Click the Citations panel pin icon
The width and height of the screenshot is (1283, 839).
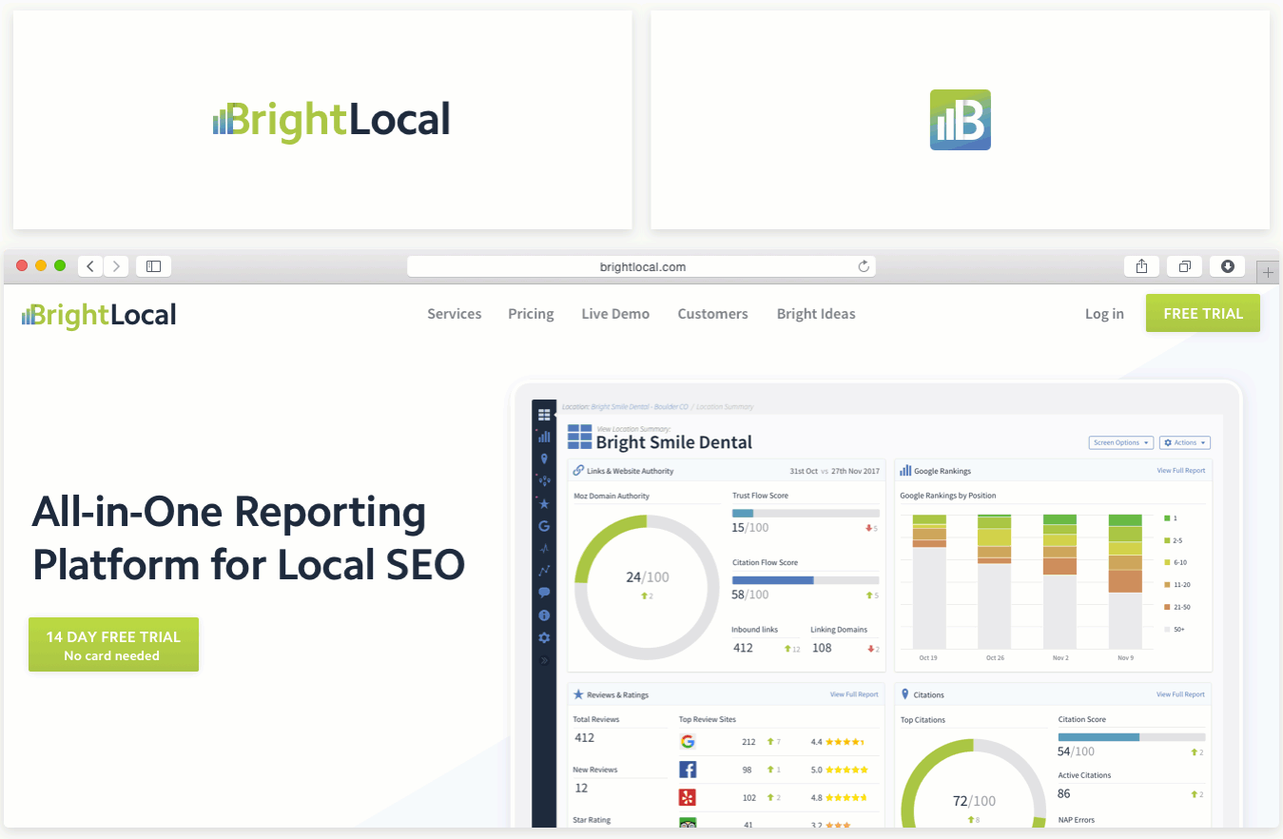(905, 694)
